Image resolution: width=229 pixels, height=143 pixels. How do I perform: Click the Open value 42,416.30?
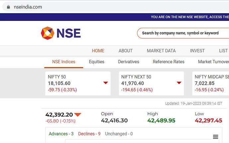[x=114, y=120]
